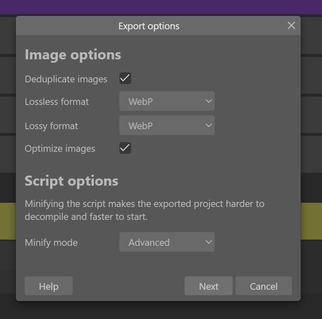Click the Script options heading
This screenshot has height=319, width=322.
(71, 181)
